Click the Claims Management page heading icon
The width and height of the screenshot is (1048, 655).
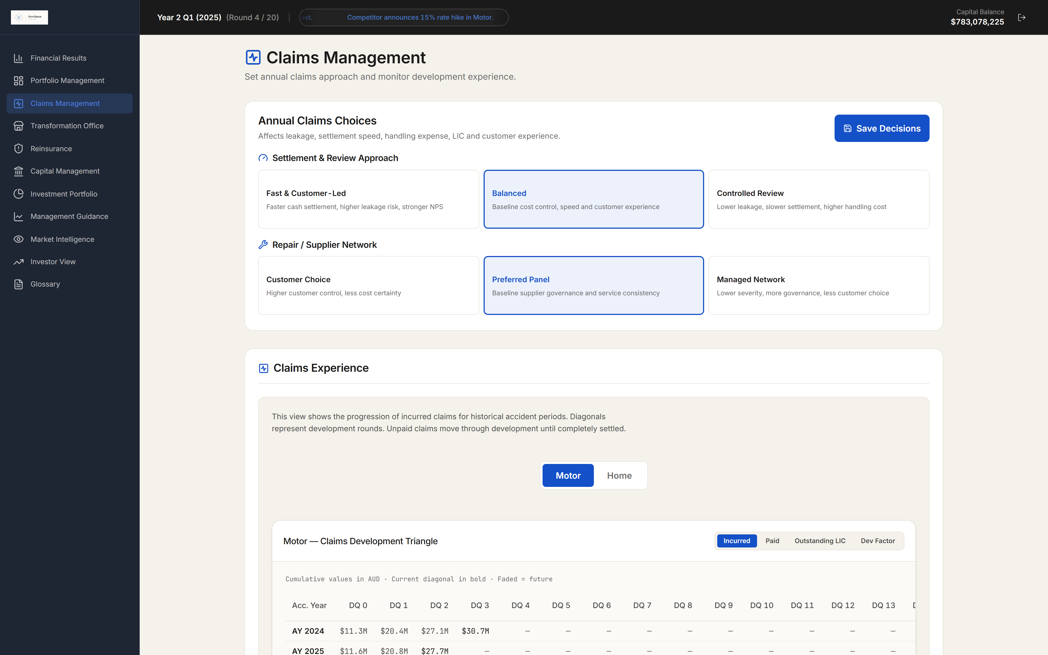[253, 57]
